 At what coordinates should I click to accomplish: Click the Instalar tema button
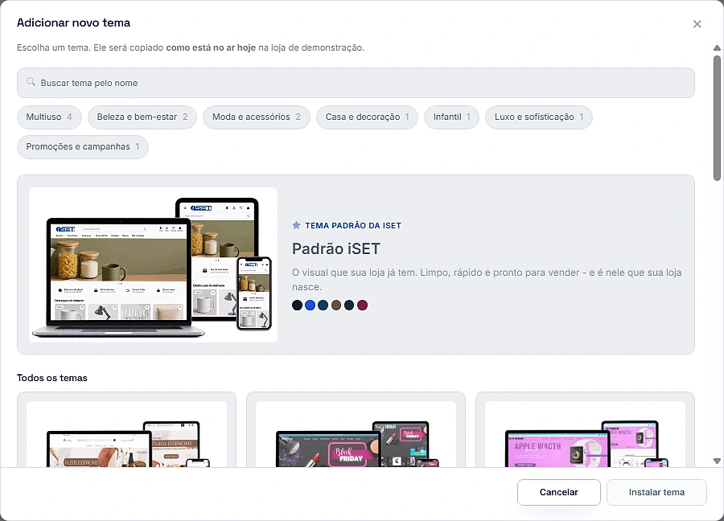coord(656,492)
